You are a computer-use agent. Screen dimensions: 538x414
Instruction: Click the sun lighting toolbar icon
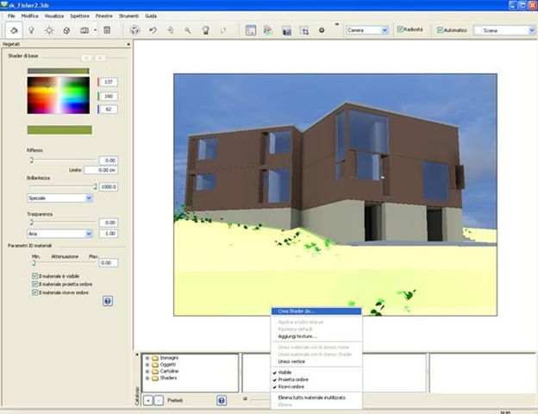50,30
